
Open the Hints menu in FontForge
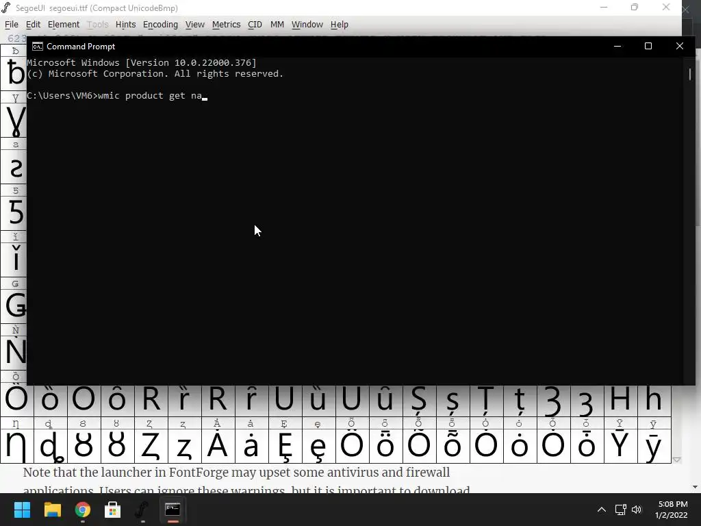[125, 25]
